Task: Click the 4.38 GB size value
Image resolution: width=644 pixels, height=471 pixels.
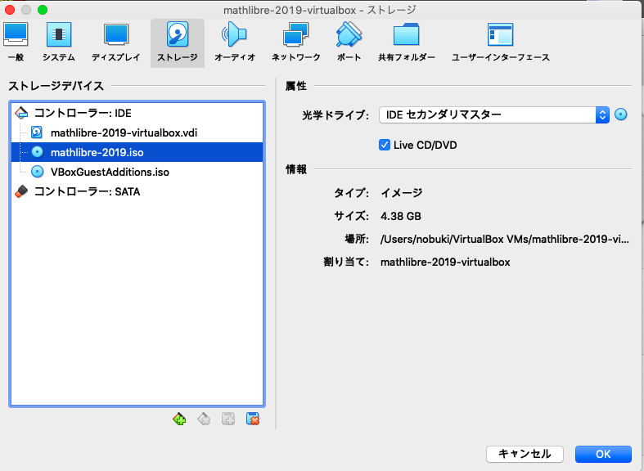Action: 401,216
